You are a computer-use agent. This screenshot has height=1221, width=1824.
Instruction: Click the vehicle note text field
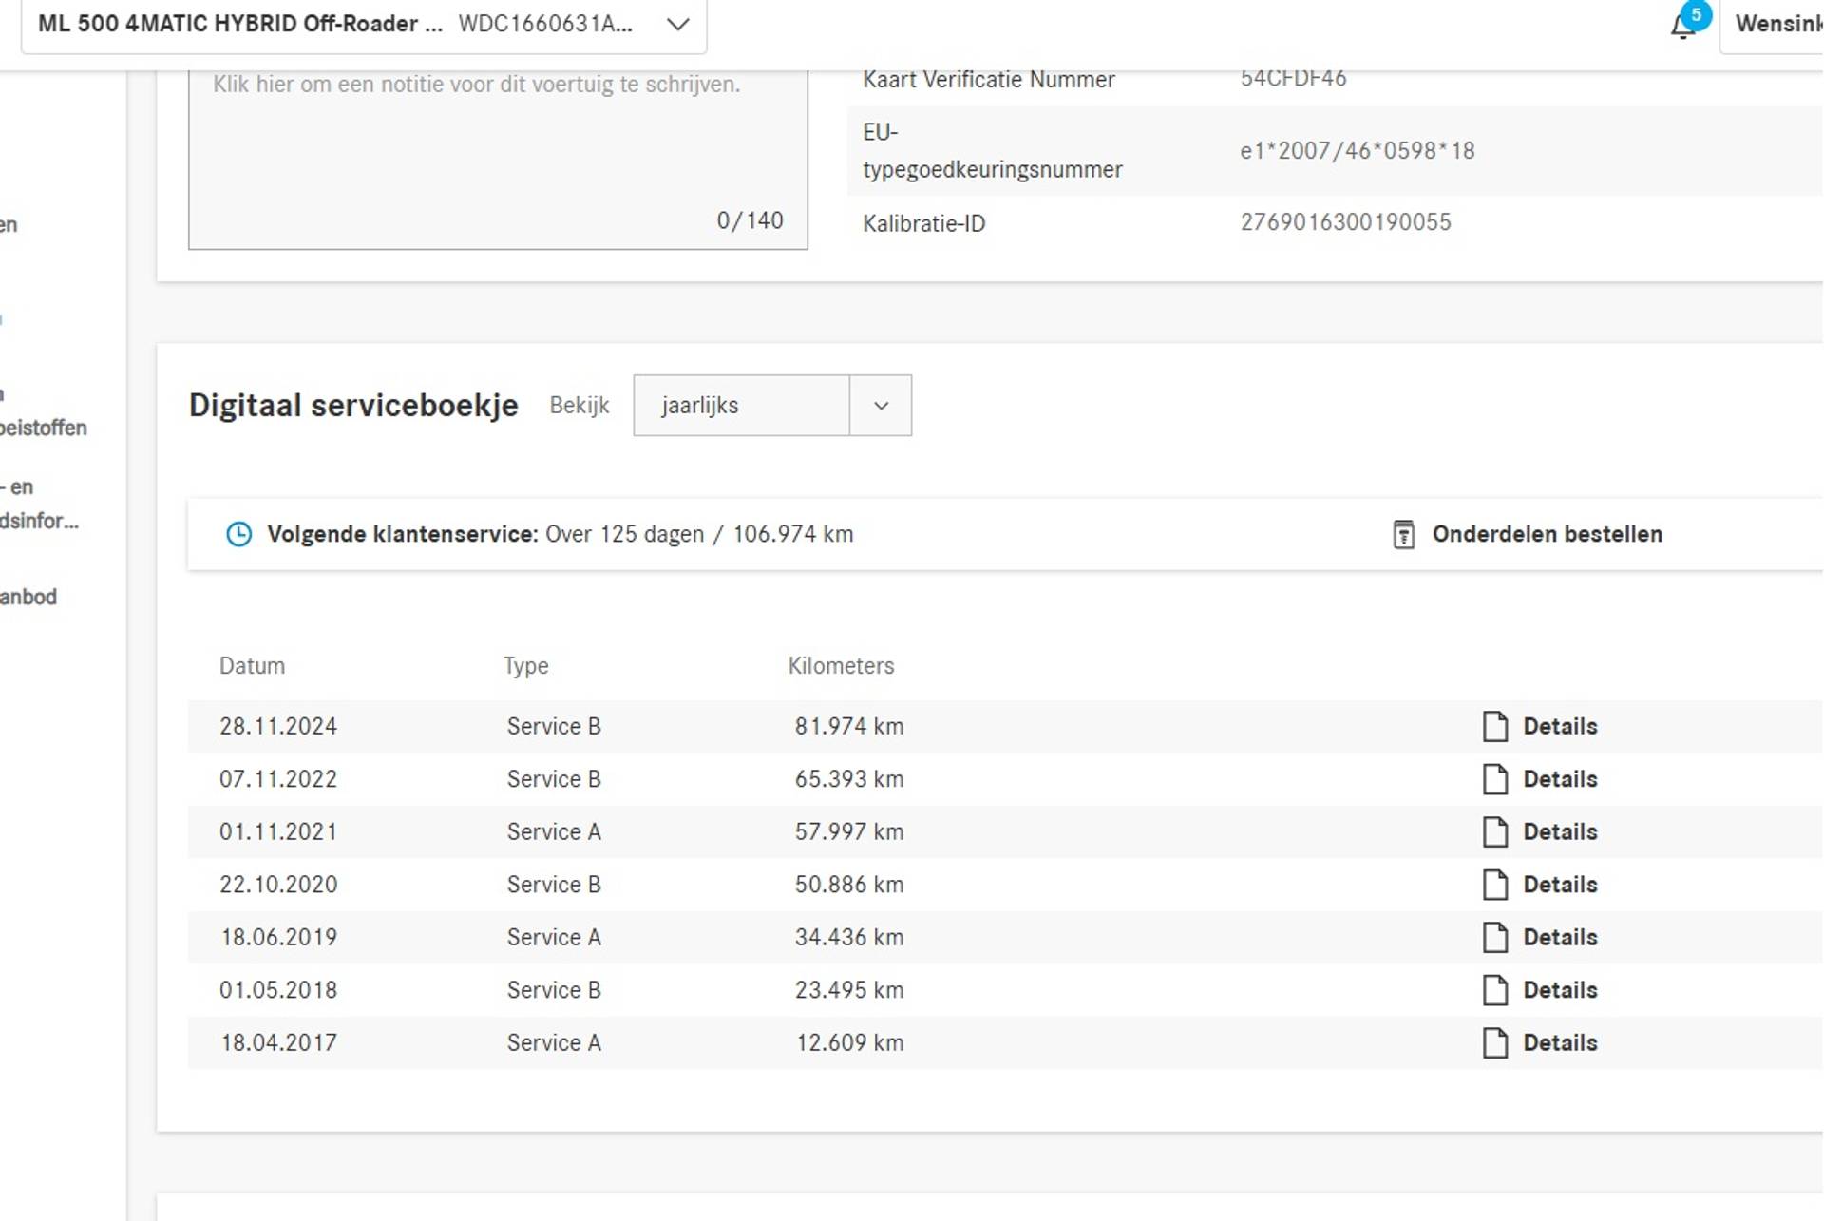[x=498, y=157]
